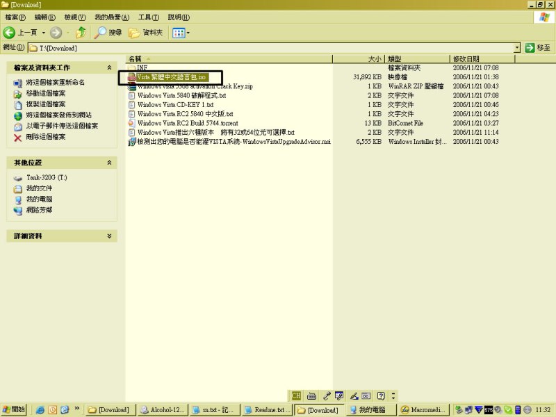Open the 工具(T) menu

click(x=149, y=17)
